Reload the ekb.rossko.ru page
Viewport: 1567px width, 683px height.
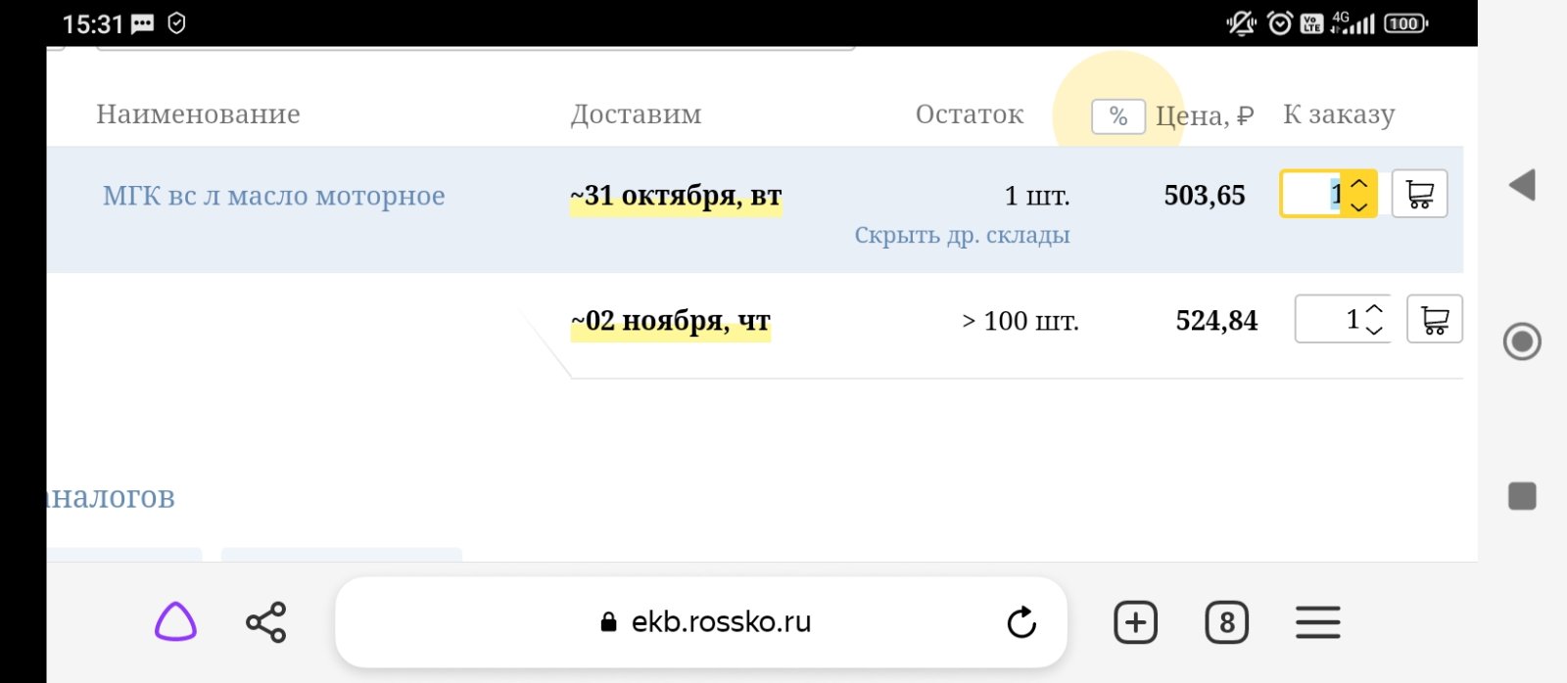click(1021, 622)
